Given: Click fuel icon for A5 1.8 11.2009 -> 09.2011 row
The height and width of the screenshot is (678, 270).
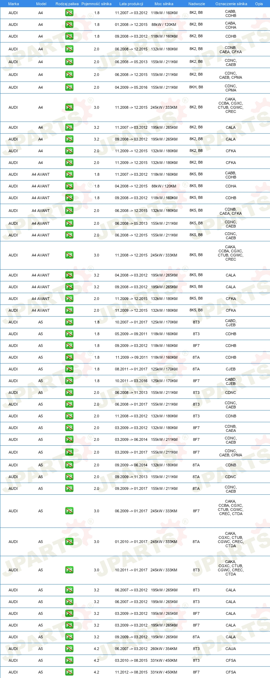Looking at the screenshot, I should [69, 357].
